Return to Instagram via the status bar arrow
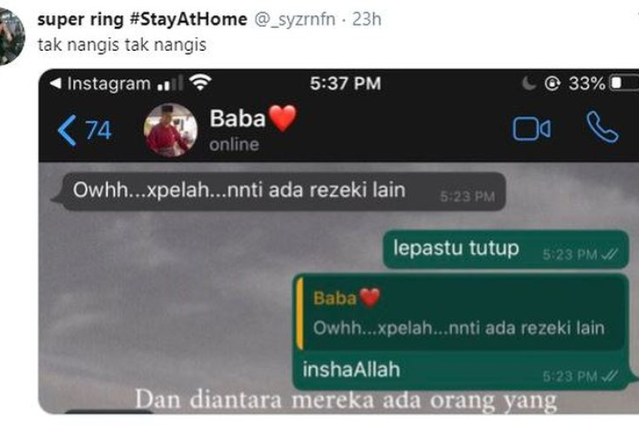Viewport: 639px width, 426px height. (55, 83)
